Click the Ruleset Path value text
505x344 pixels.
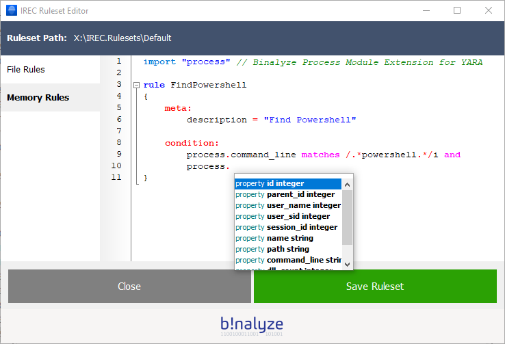(x=122, y=38)
